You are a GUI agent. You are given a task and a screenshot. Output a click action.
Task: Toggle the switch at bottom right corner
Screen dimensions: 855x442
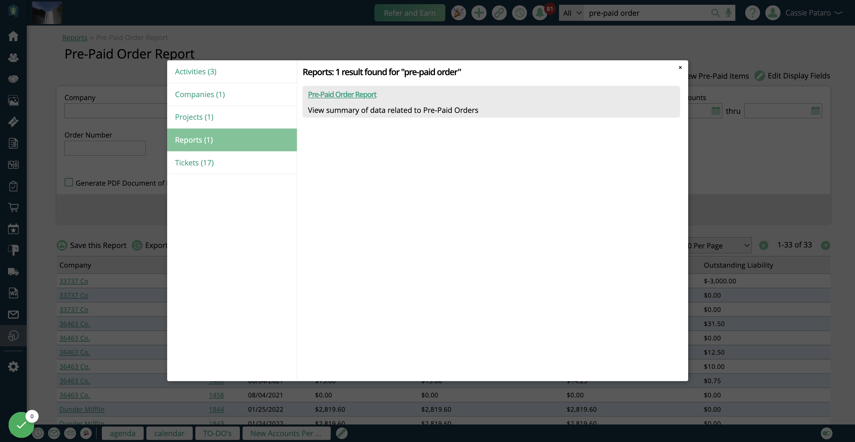[826, 433]
